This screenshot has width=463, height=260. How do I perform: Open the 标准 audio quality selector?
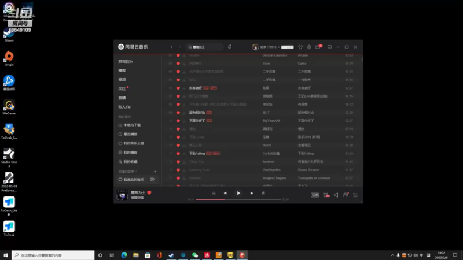coord(315,195)
